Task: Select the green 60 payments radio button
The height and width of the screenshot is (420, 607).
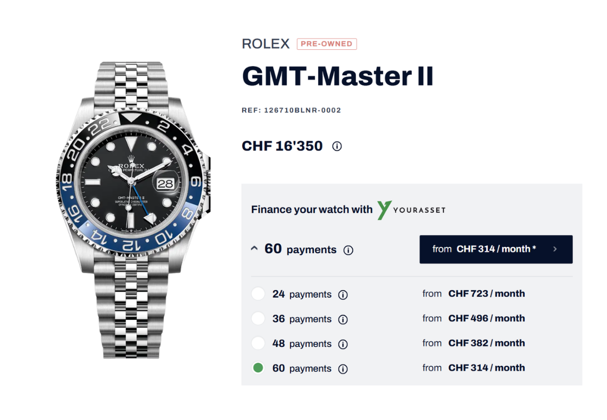Action: (258, 368)
